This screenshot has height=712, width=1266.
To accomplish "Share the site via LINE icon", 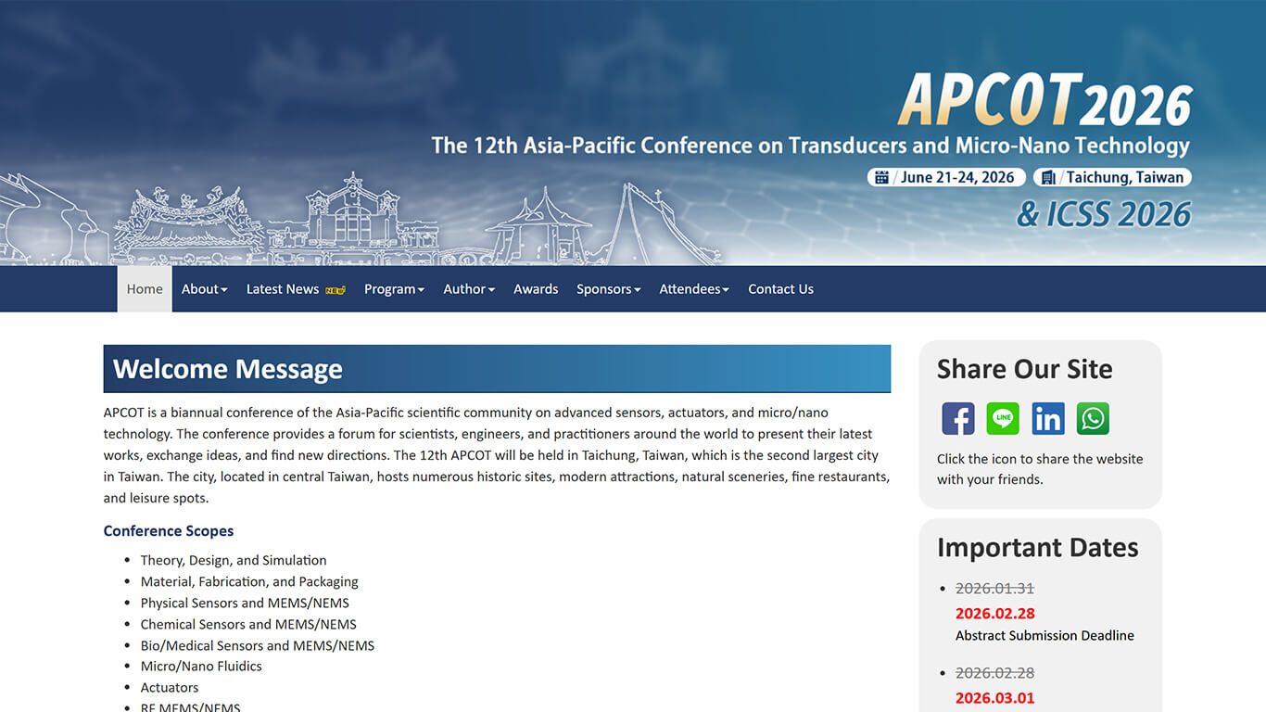I will point(1003,419).
